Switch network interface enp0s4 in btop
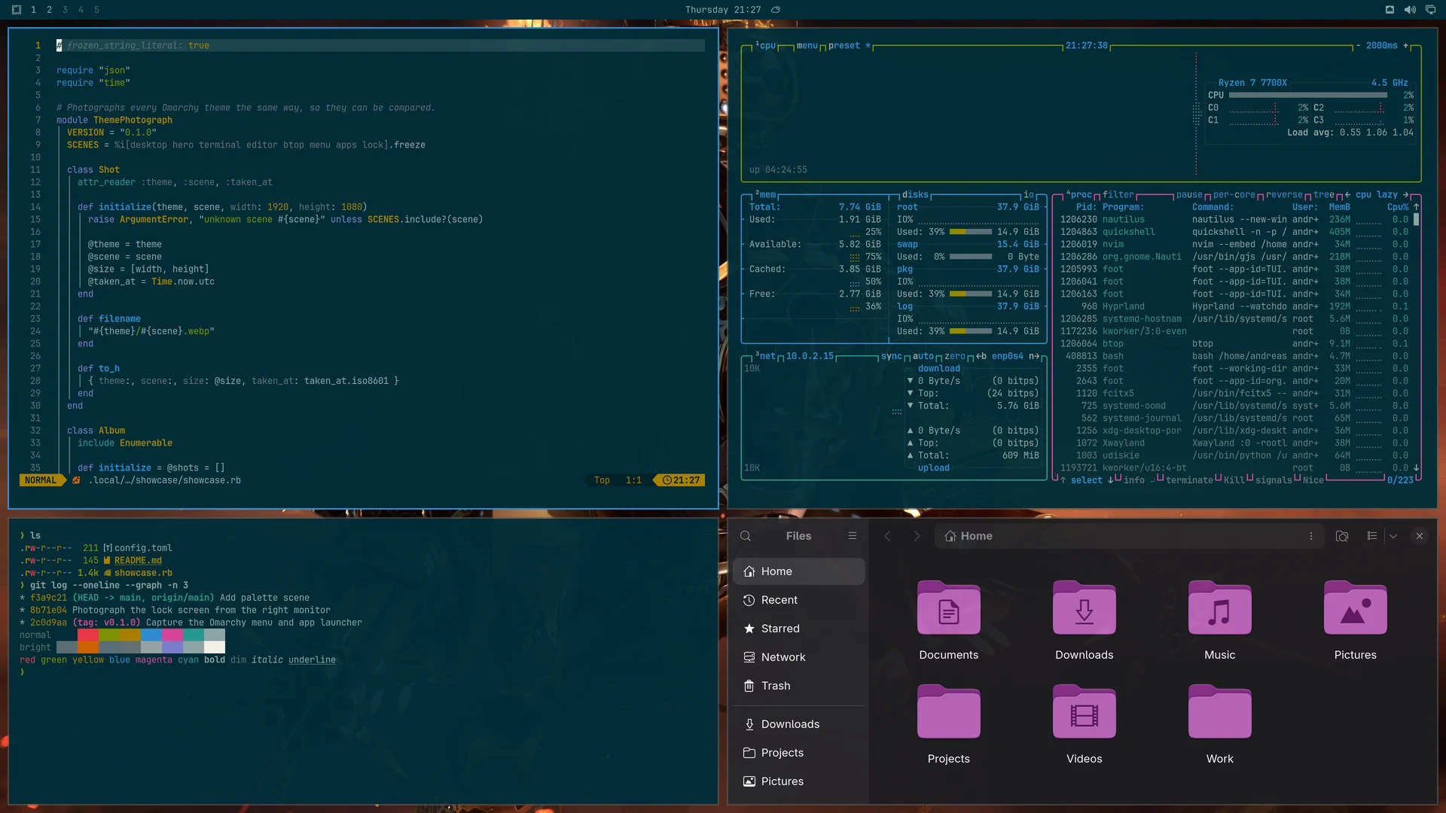Screen dimensions: 1446x813 point(1008,357)
